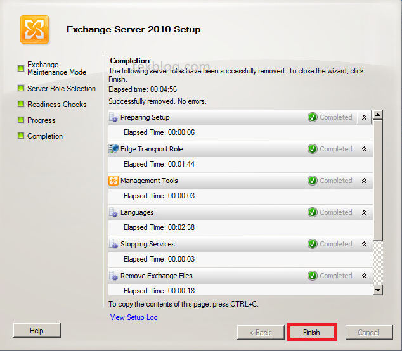Click the Finish button
The height and width of the screenshot is (351, 402).
pos(312,332)
